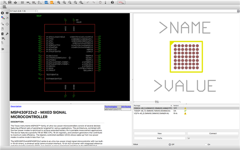Zoom out with the minus magnifier icon
This screenshot has height=150, width=240.
[70, 2]
